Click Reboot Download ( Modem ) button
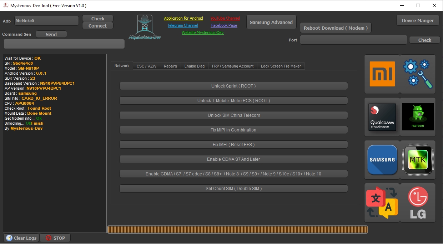 [336, 28]
